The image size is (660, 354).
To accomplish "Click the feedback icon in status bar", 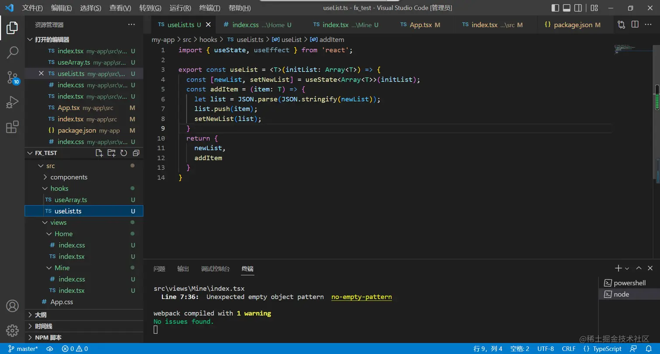I will point(633,349).
